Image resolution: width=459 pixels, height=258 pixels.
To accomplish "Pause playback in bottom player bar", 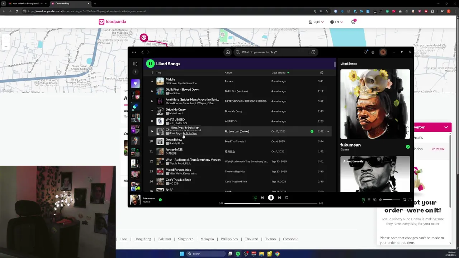I will pos(271,198).
